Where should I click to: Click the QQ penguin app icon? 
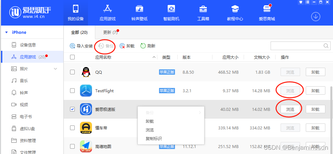[86, 72]
